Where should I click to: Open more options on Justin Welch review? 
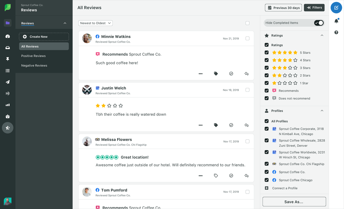coord(201,125)
